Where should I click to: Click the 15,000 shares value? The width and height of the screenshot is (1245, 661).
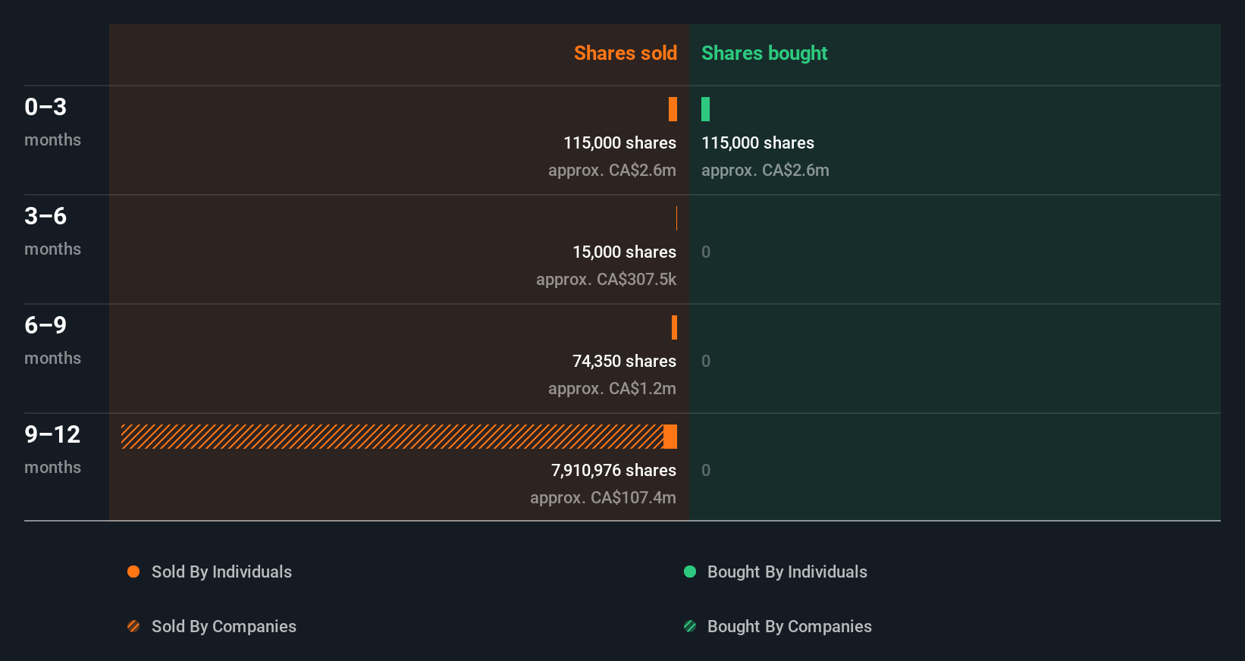click(624, 252)
